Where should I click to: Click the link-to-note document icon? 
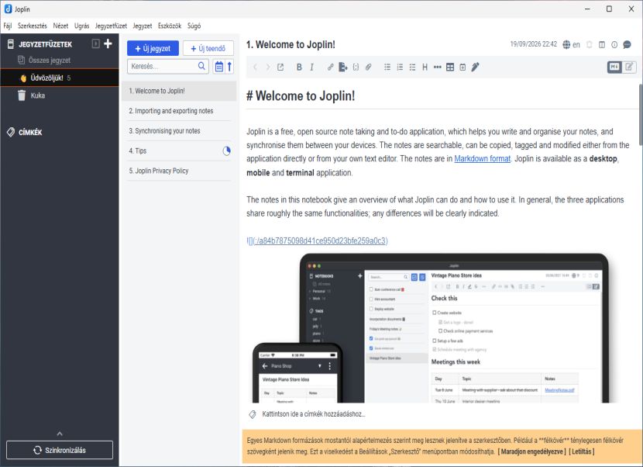pyautogui.click(x=343, y=67)
